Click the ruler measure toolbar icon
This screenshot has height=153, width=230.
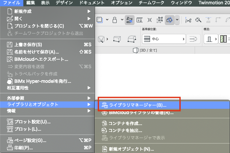click(x=139, y=20)
